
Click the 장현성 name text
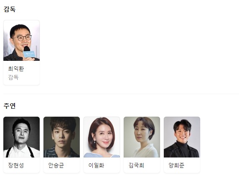pyautogui.click(x=16, y=165)
